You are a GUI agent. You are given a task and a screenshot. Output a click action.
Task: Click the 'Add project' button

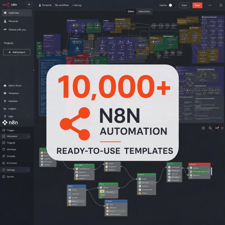click(17, 52)
